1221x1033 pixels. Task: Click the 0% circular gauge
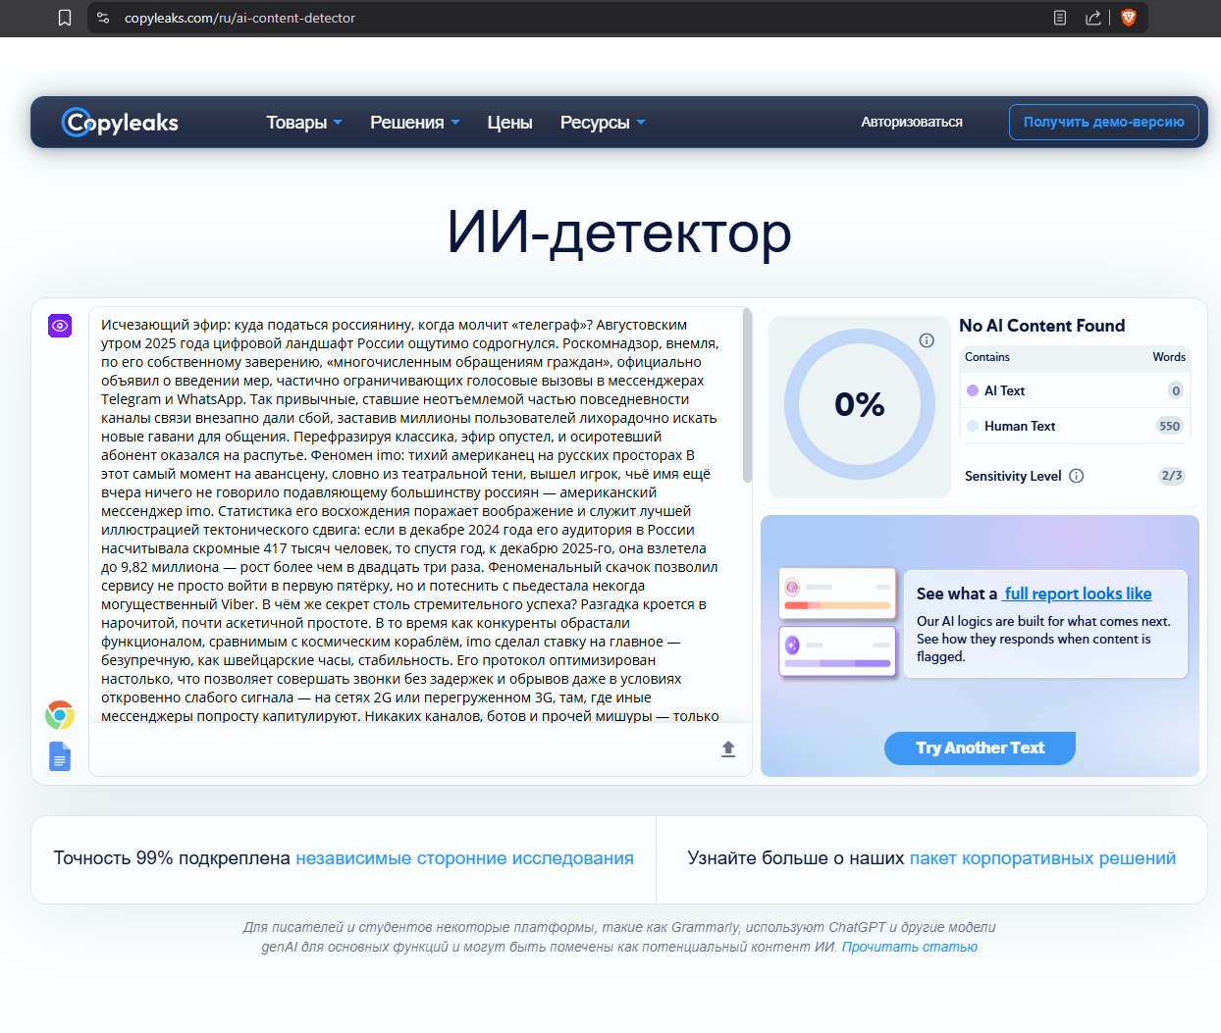pos(860,404)
